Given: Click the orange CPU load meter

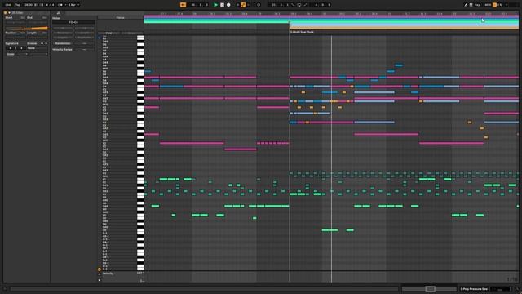Looking at the screenshot, I should coord(495,5).
